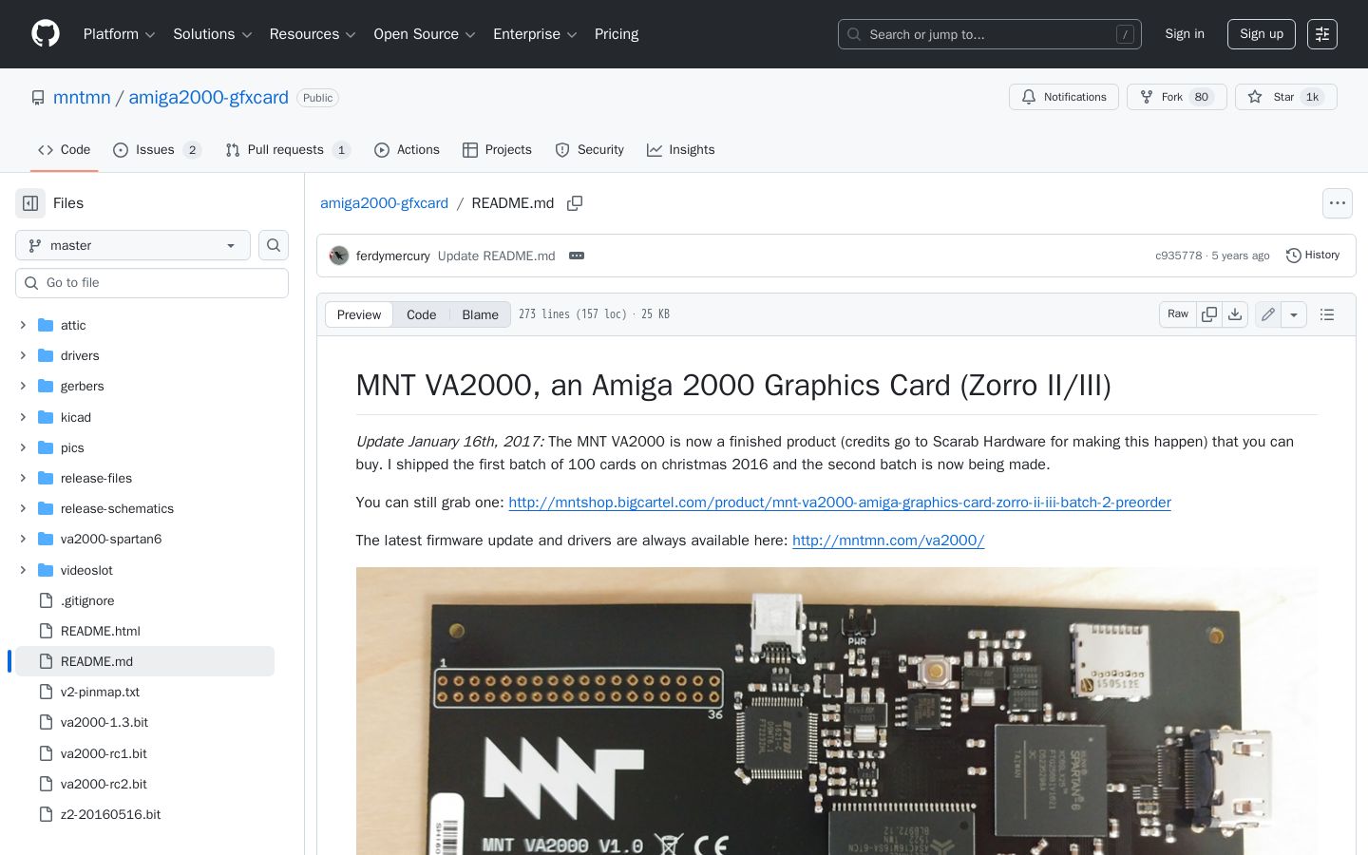Go to the Pricing page
Viewport: 1368px width, 855px height.
click(617, 34)
